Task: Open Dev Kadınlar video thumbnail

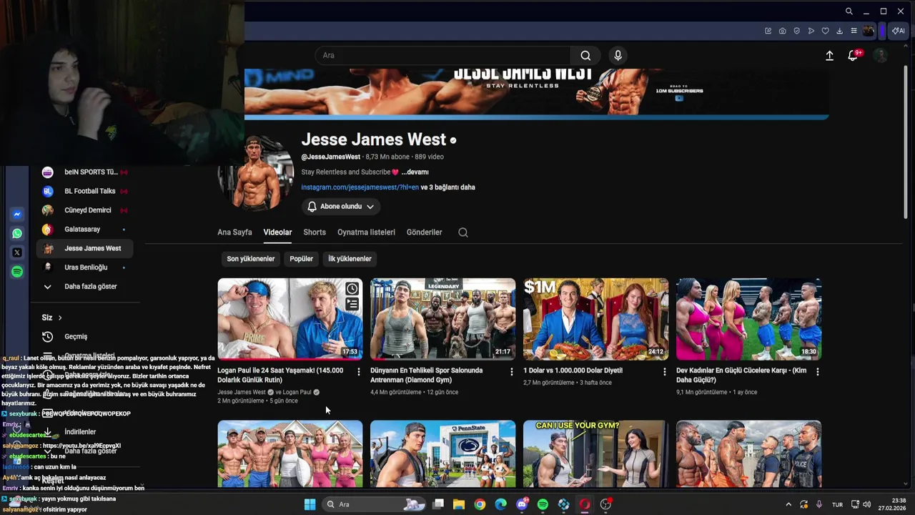Action: coord(748,319)
